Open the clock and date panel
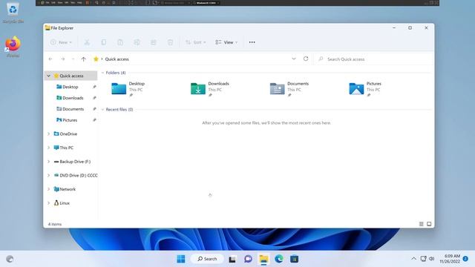 click(450, 259)
